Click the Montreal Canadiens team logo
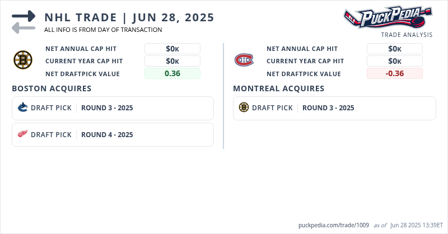Viewport: 448px width, 234px height. [x=244, y=59]
